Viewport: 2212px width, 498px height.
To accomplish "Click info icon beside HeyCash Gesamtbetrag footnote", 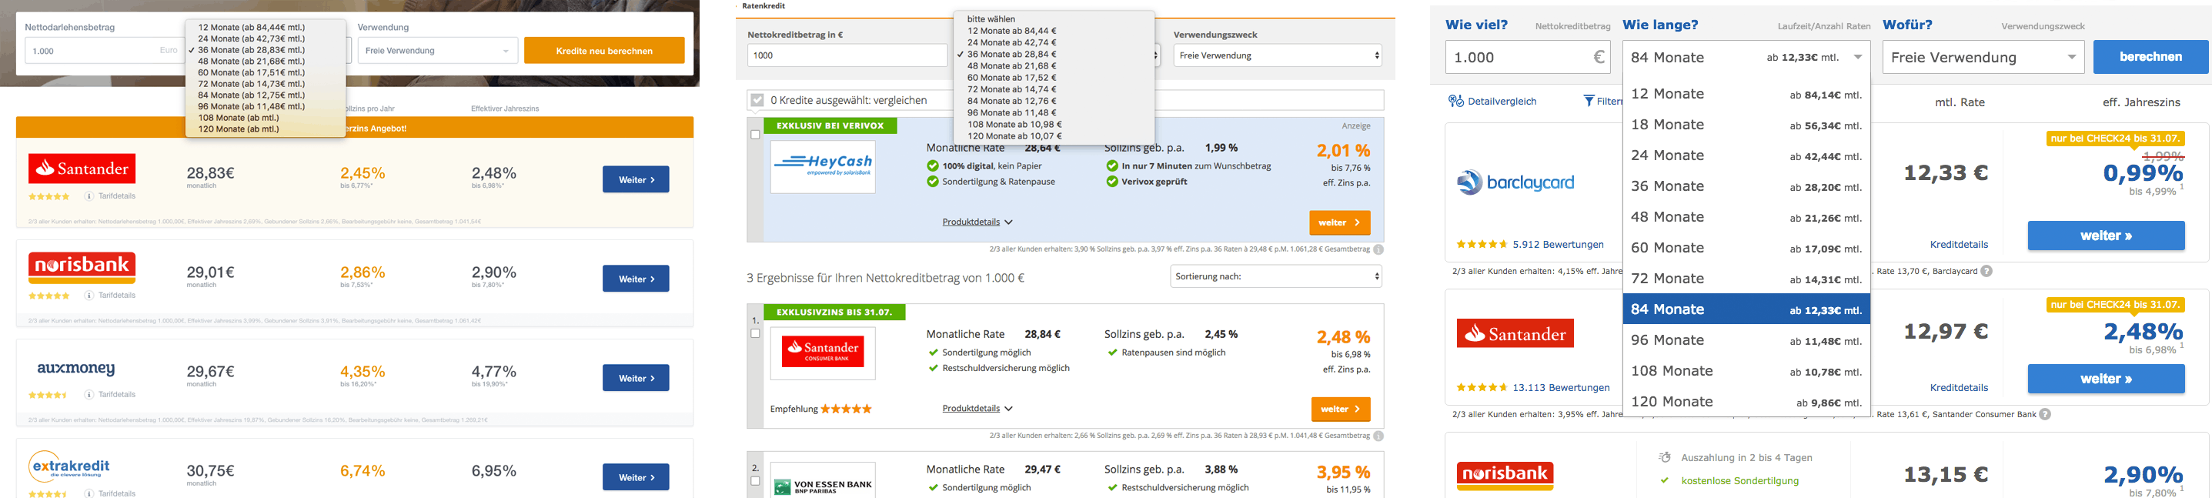I will coord(1378,250).
